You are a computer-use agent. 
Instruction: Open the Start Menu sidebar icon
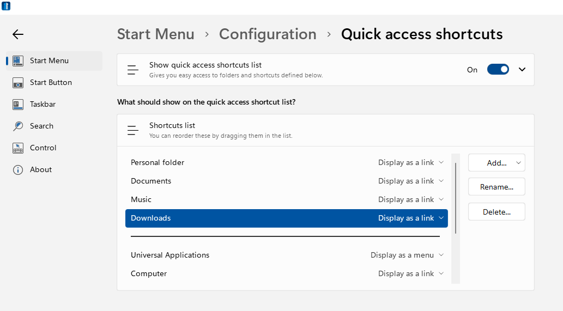click(x=18, y=60)
